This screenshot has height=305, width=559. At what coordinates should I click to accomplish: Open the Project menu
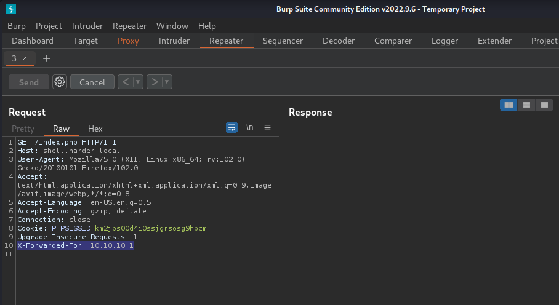tap(49, 26)
